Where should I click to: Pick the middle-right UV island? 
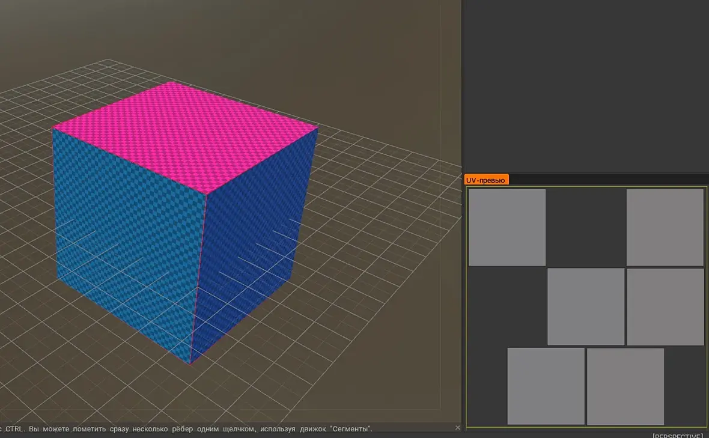click(x=665, y=306)
